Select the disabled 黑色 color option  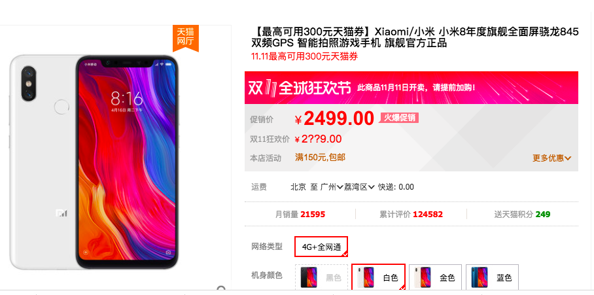(322, 277)
